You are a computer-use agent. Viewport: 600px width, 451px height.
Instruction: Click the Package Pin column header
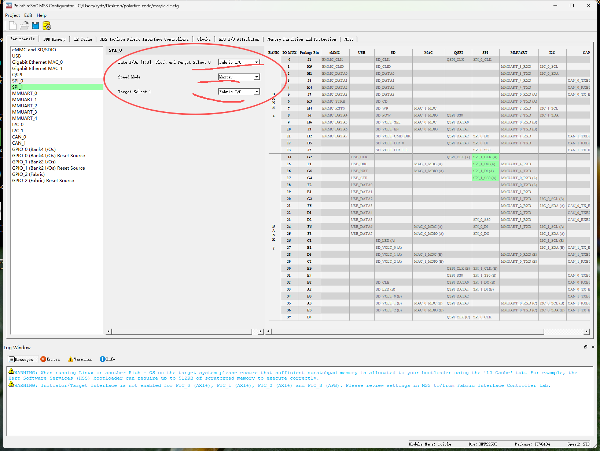309,53
